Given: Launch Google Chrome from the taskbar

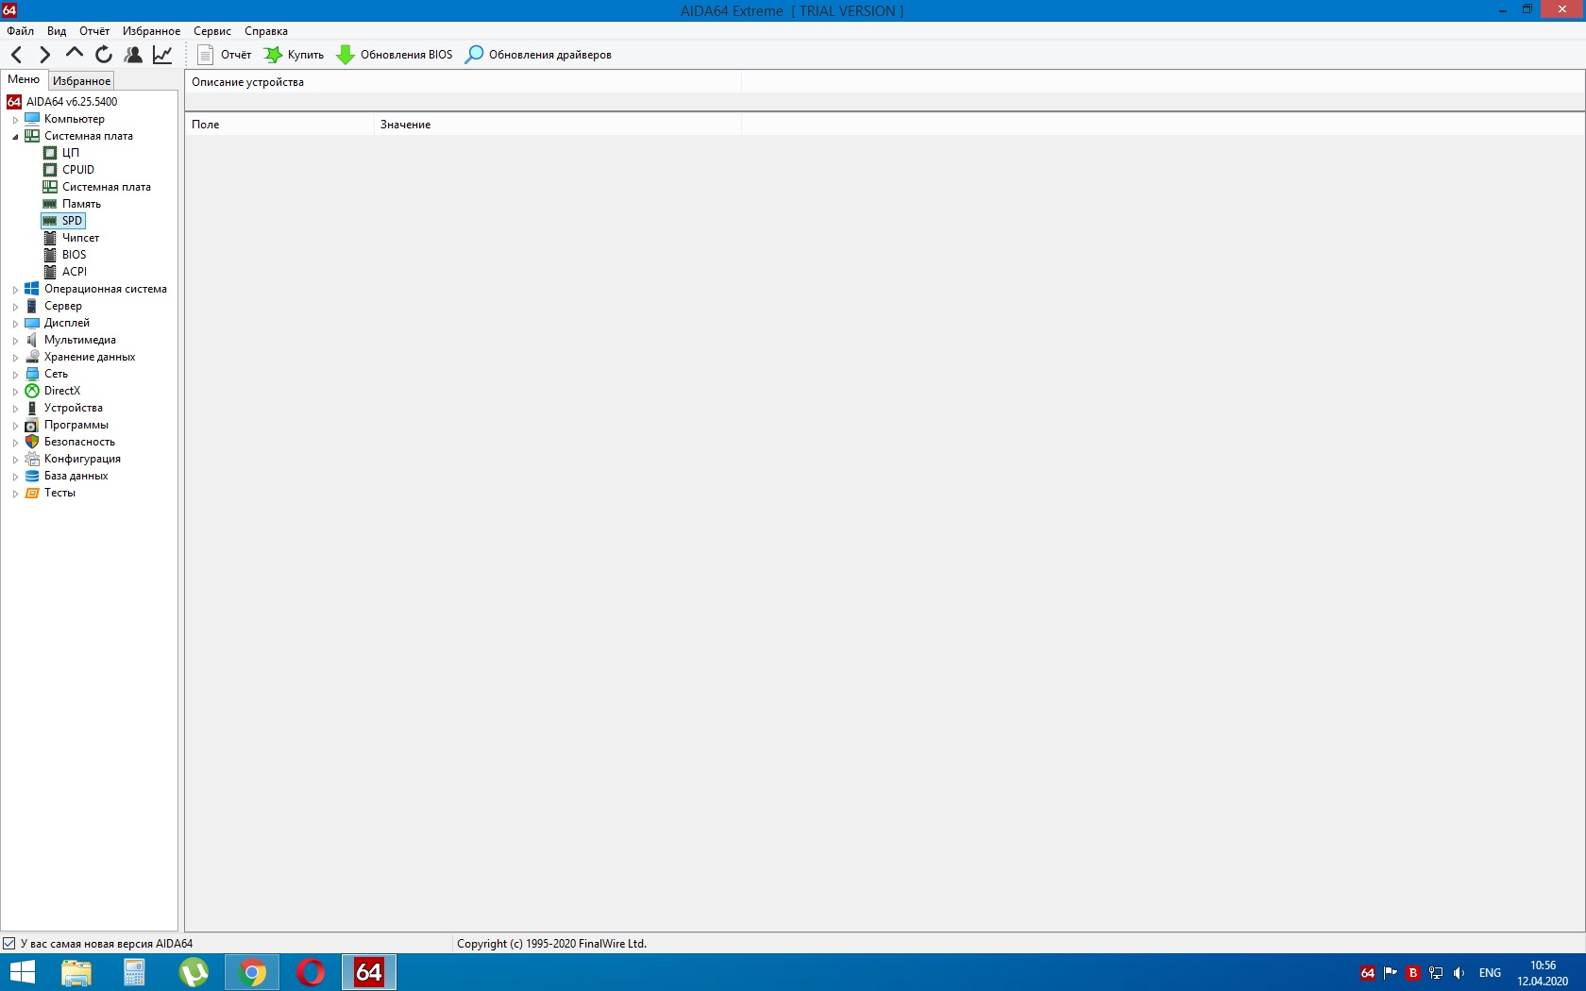Looking at the screenshot, I should pyautogui.click(x=252, y=972).
